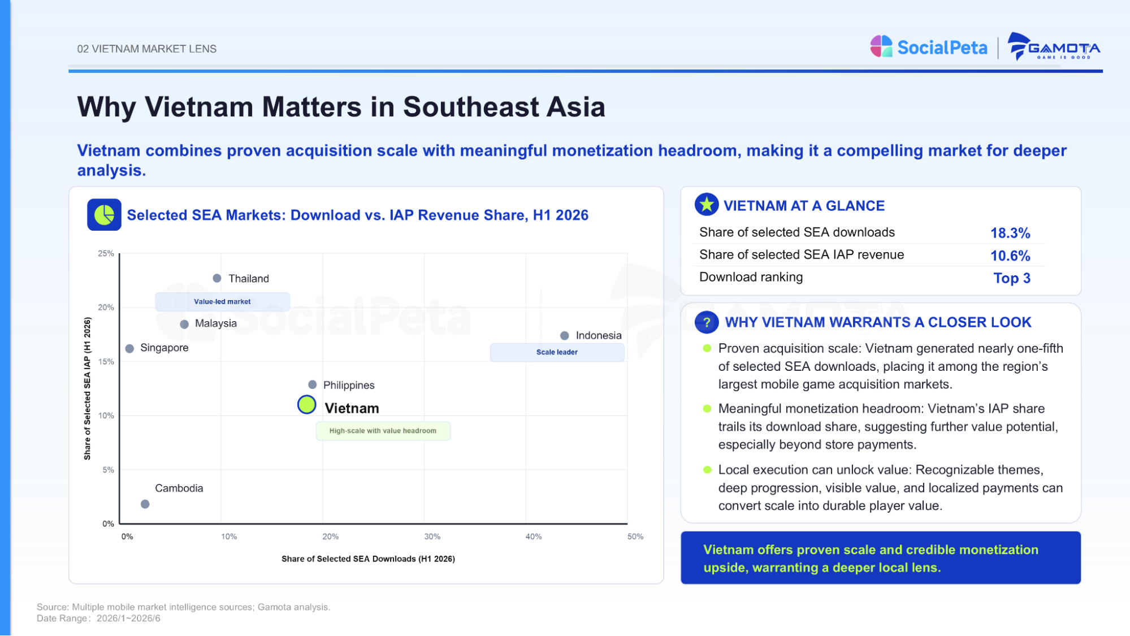Click the chart title about Download vs. IAP Revenue

coord(358,215)
